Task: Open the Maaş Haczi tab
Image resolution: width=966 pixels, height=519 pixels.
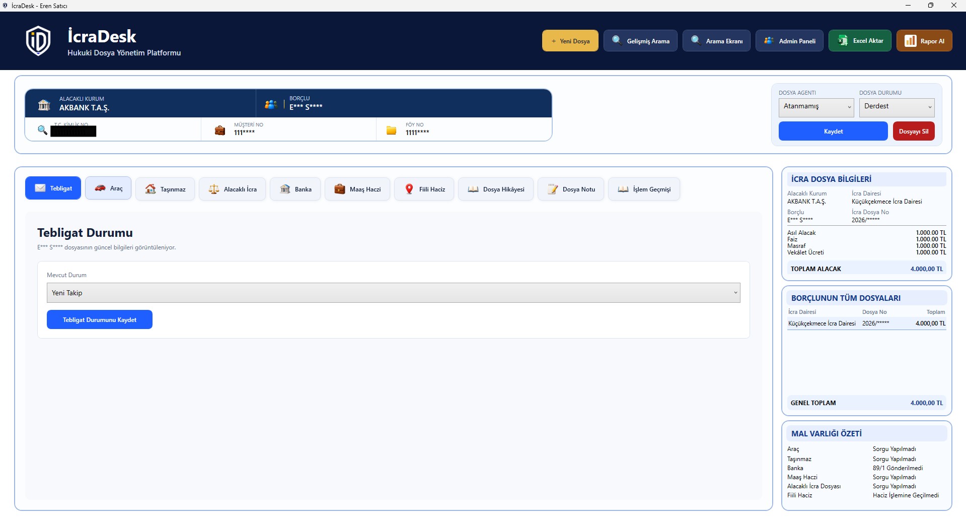Action: [357, 189]
